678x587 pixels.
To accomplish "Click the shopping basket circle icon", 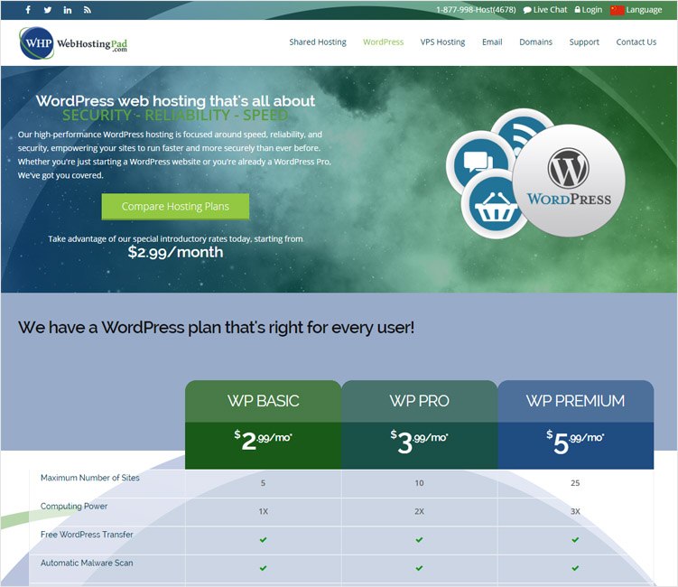I will coord(494,205).
